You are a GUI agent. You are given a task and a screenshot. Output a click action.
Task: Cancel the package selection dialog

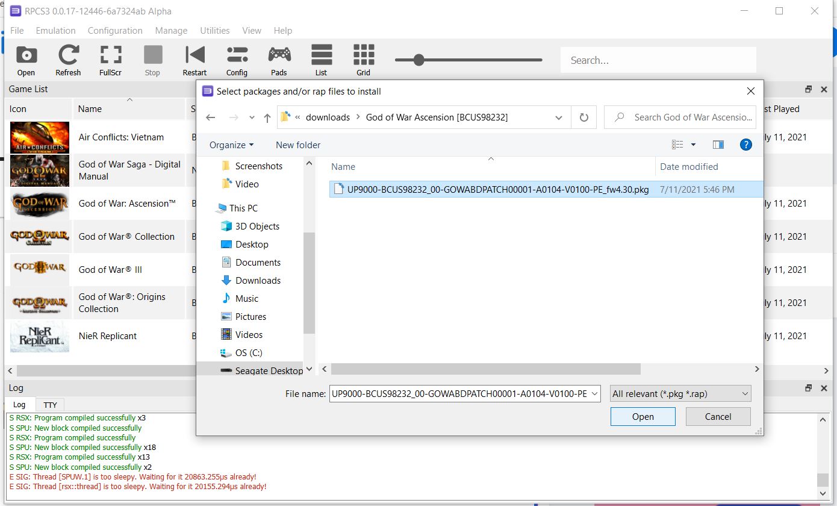click(x=718, y=417)
